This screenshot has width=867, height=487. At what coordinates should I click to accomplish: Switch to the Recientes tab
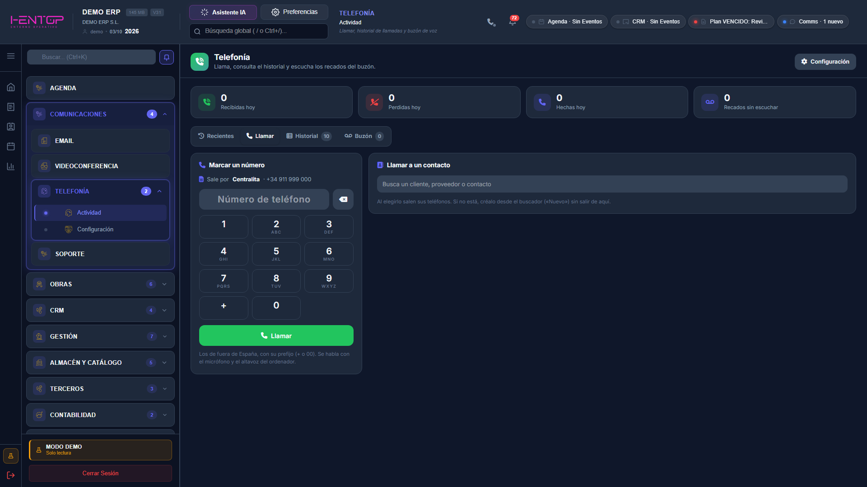[x=216, y=136]
